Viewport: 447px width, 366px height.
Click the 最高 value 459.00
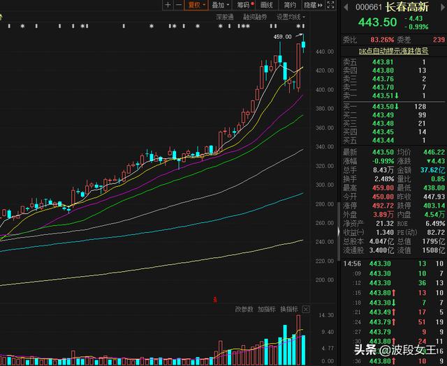pos(383,188)
